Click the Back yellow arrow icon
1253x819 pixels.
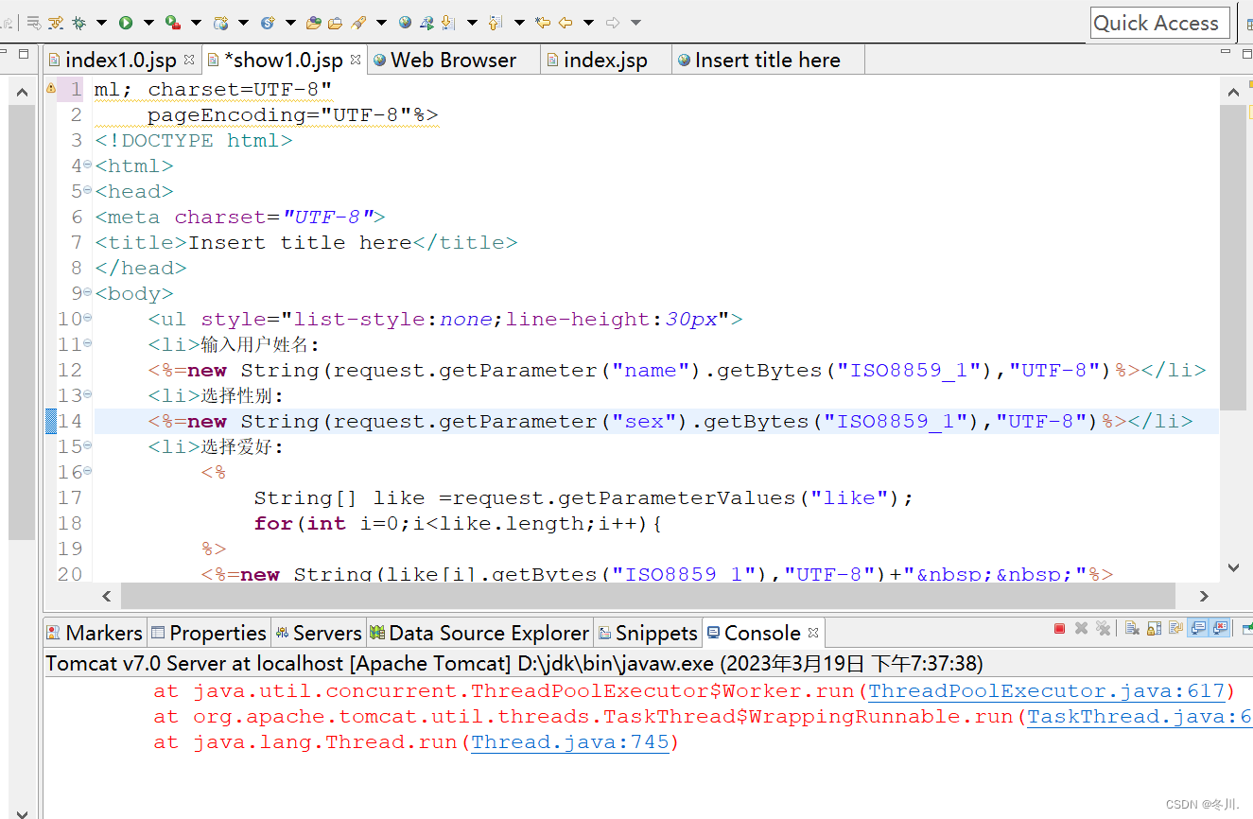point(565,22)
